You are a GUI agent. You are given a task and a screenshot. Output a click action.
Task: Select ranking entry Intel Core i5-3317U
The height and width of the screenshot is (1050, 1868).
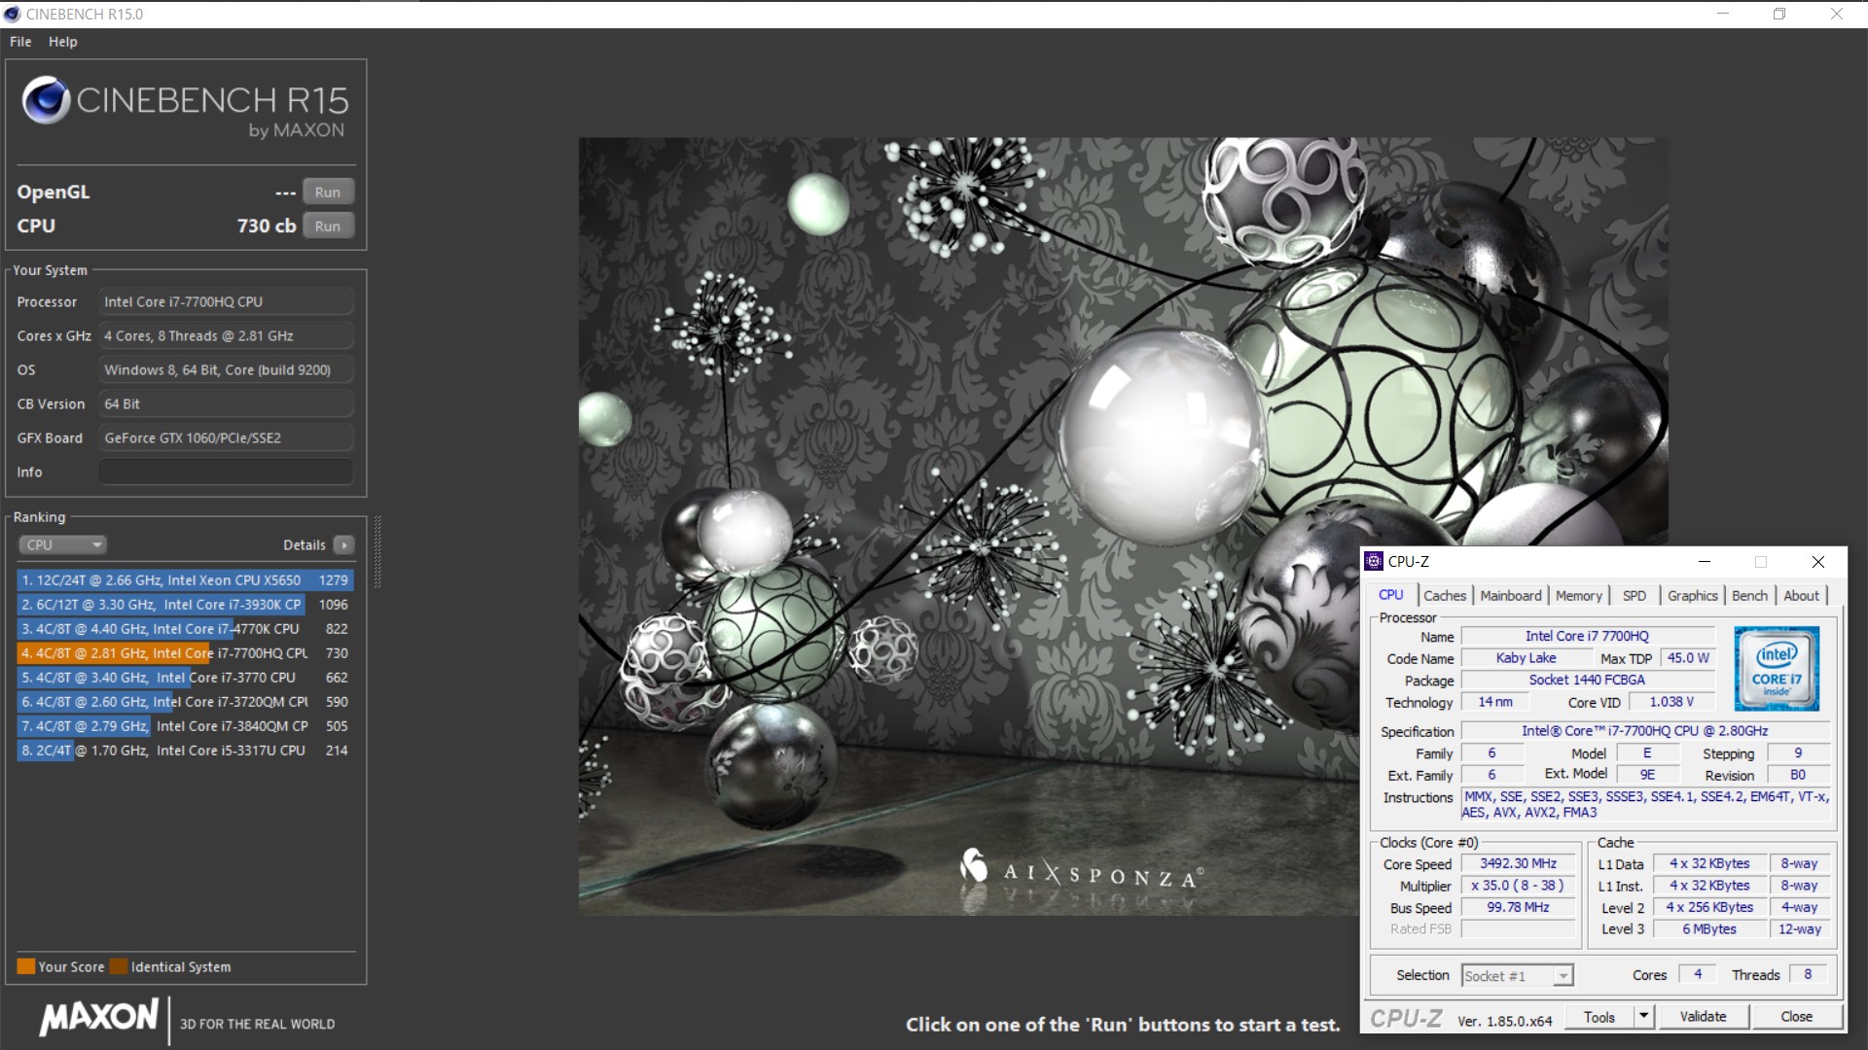click(185, 751)
